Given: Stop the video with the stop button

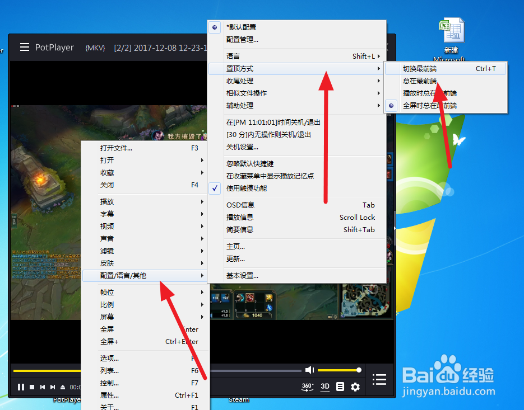Looking at the screenshot, I should click(32, 387).
